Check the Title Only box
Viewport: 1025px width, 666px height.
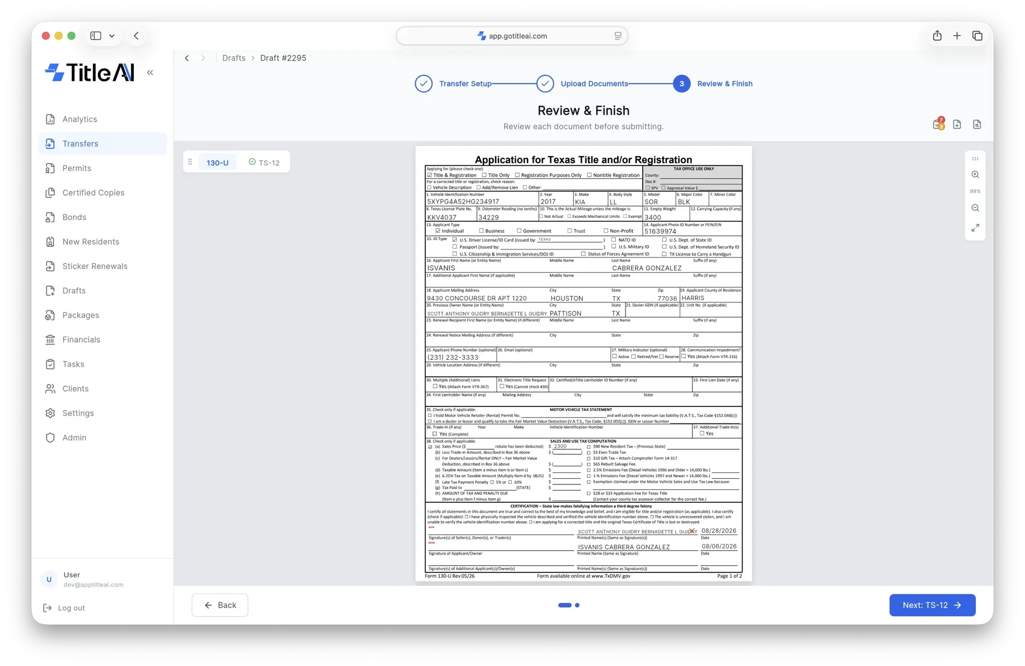485,175
